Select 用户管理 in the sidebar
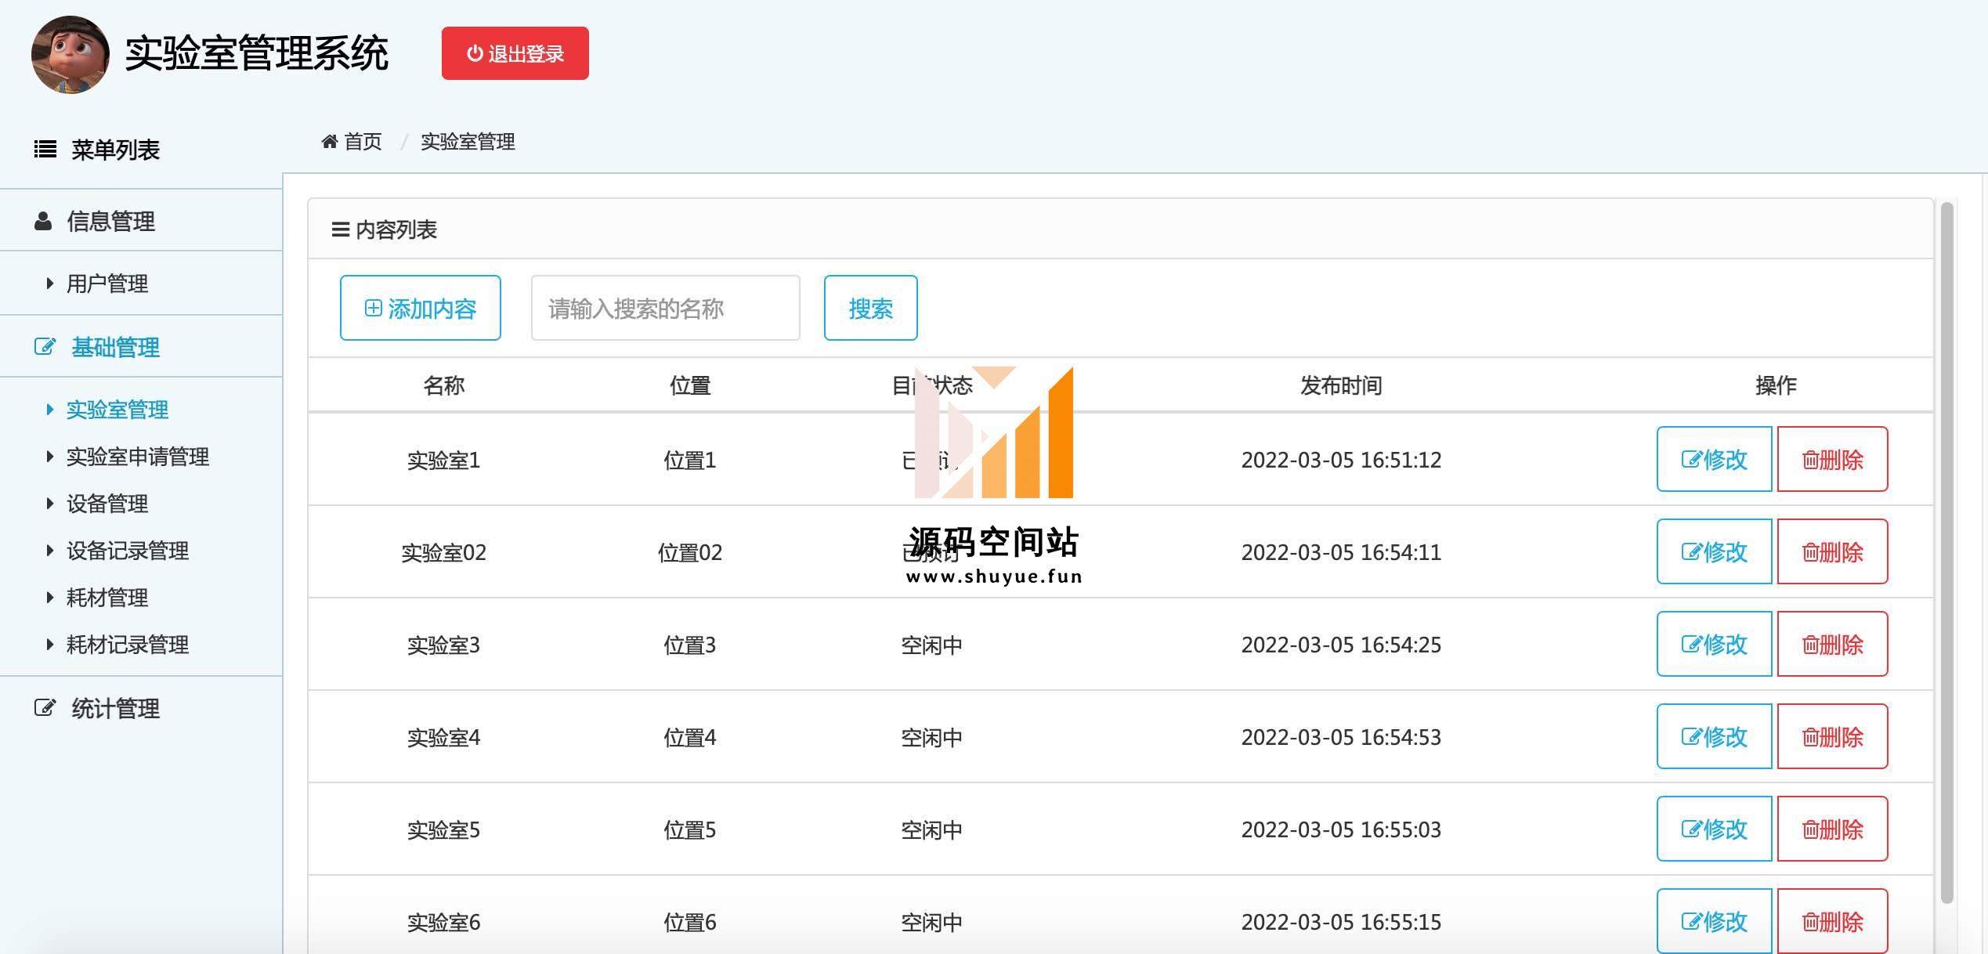The image size is (1988, 954). (107, 284)
